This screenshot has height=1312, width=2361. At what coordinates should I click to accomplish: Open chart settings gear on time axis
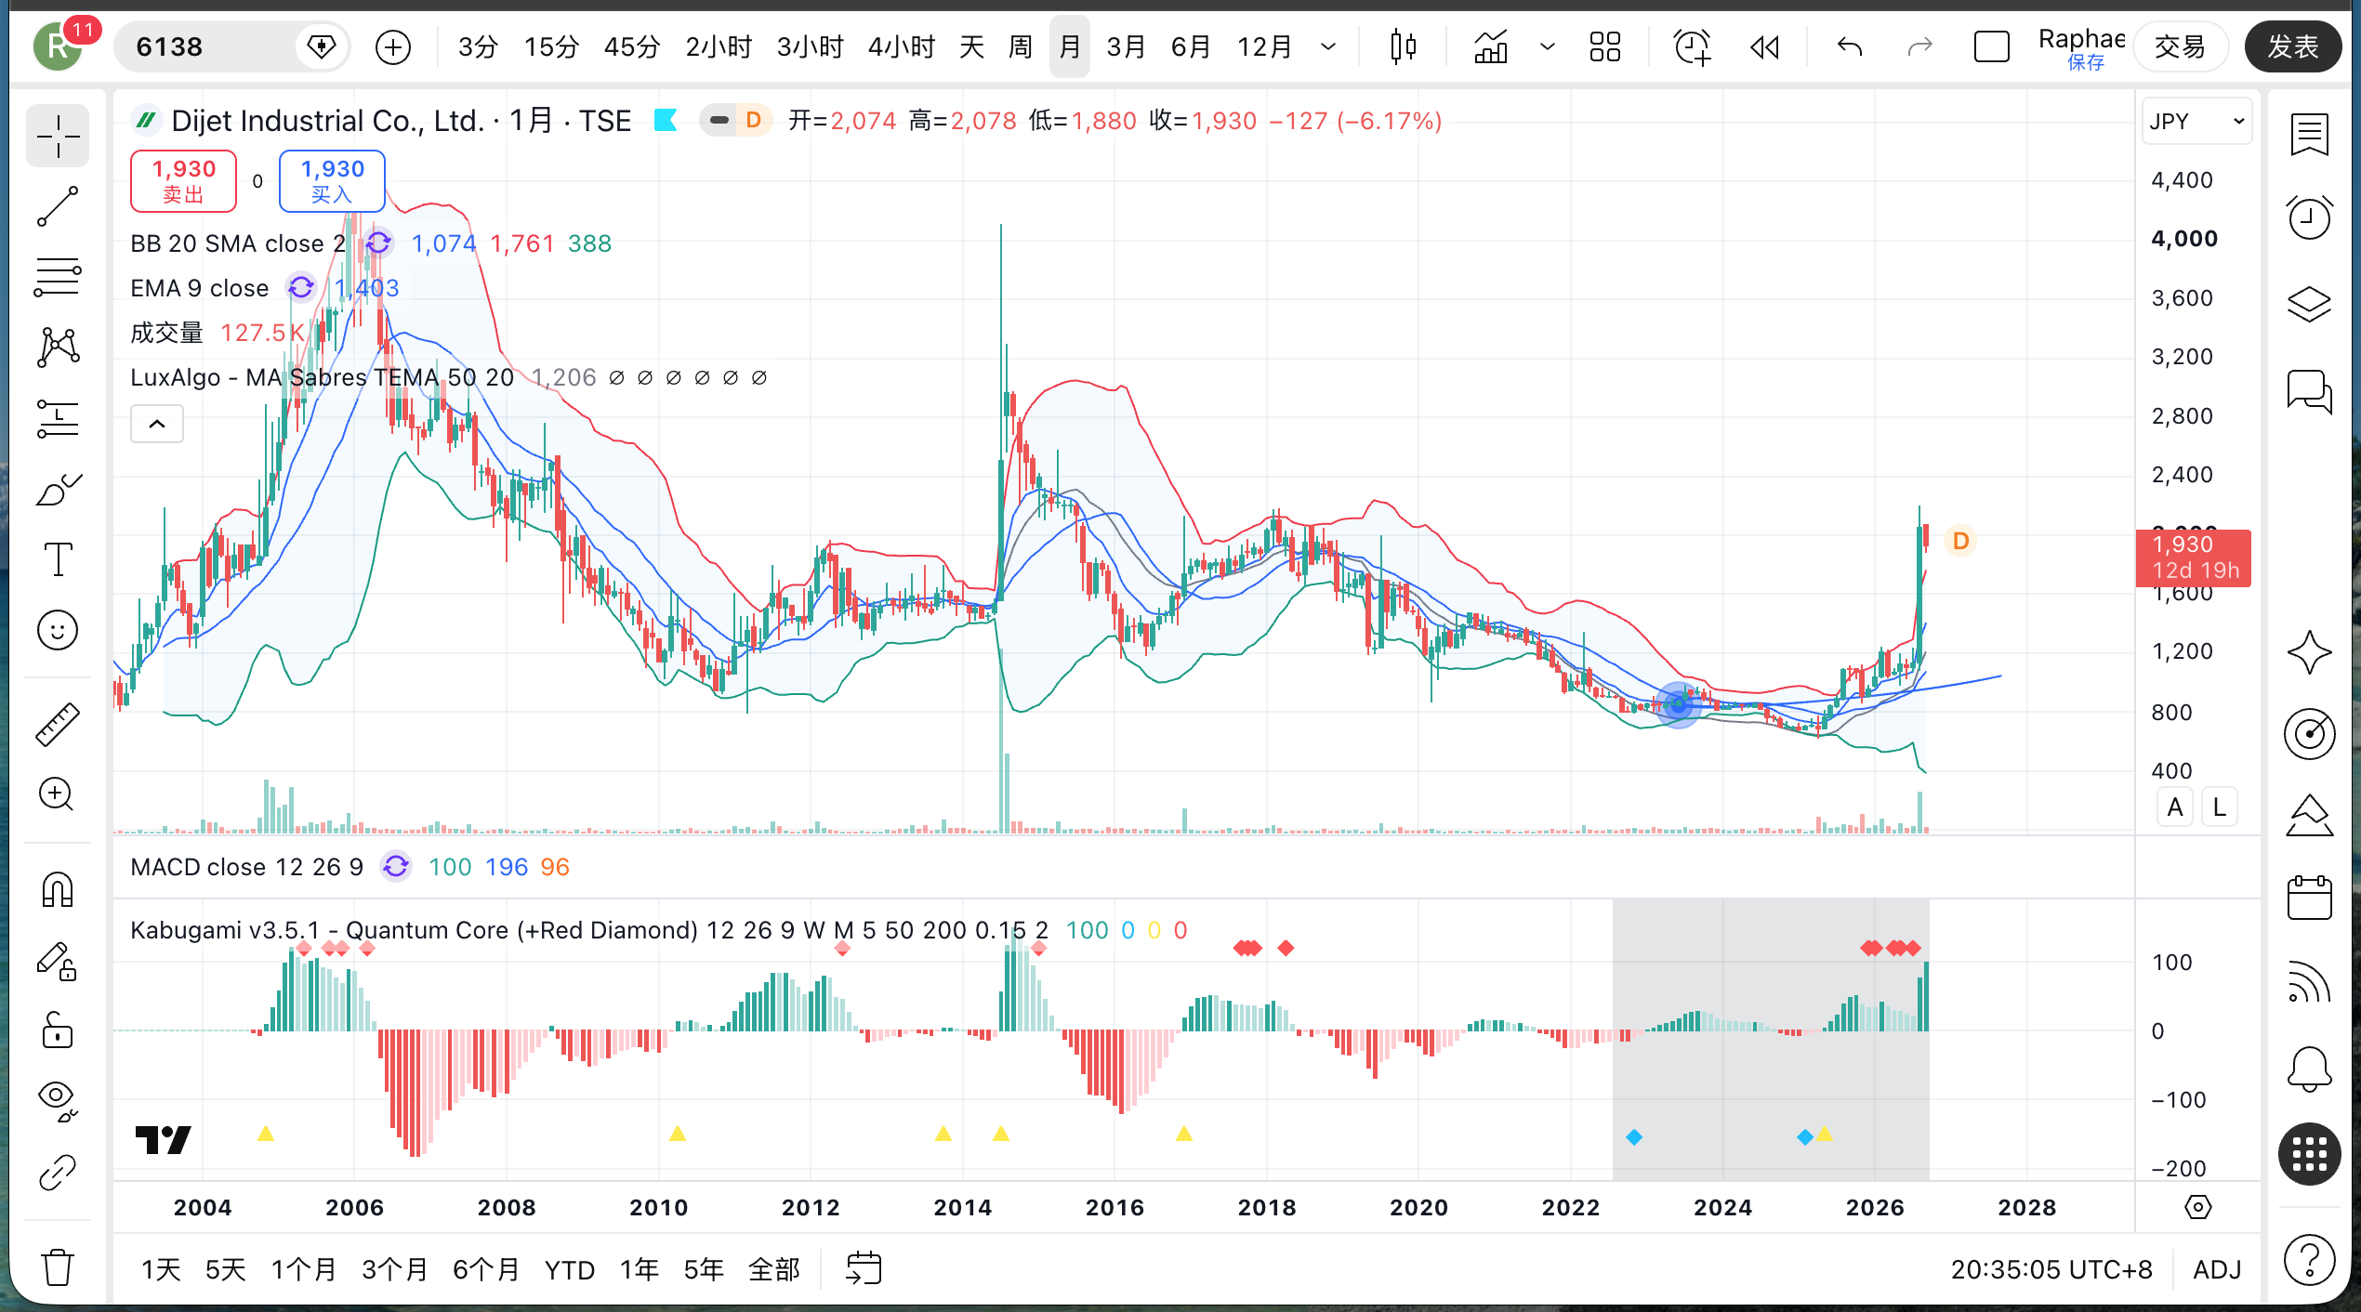pyautogui.click(x=2197, y=1207)
